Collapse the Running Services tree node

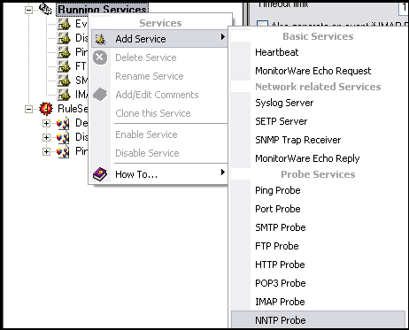coord(28,11)
